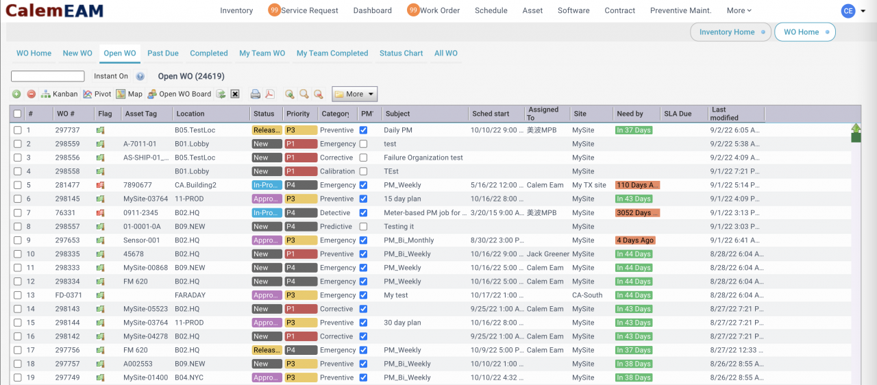The height and width of the screenshot is (385, 877).
Task: Click the printer icon in toolbar
Action: 256,94
